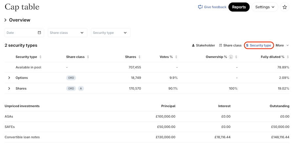This screenshot has height=146, width=295.
Task: Open the Settings dropdown
Action: [265, 7]
